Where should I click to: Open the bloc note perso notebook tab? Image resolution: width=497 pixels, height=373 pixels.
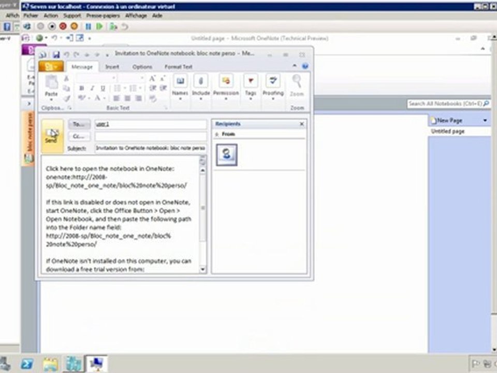click(x=29, y=138)
